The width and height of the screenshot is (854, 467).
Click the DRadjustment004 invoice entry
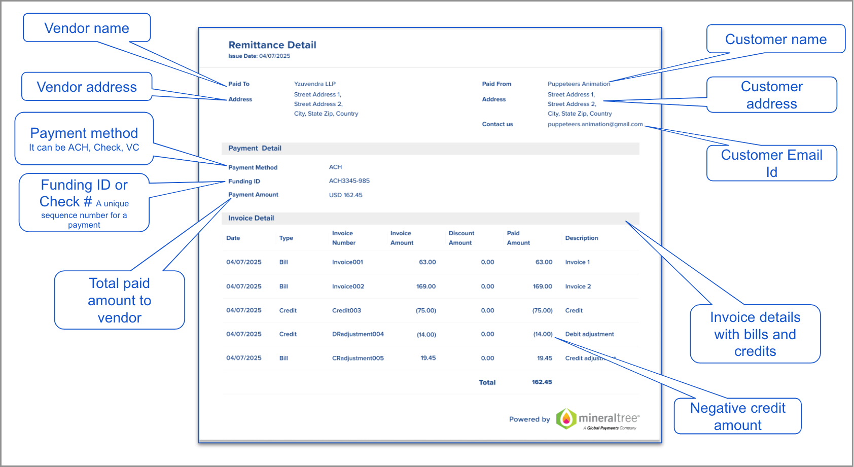click(x=358, y=334)
